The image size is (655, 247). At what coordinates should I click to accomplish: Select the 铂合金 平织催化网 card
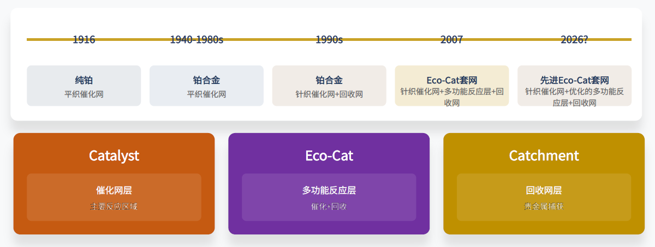point(206,86)
